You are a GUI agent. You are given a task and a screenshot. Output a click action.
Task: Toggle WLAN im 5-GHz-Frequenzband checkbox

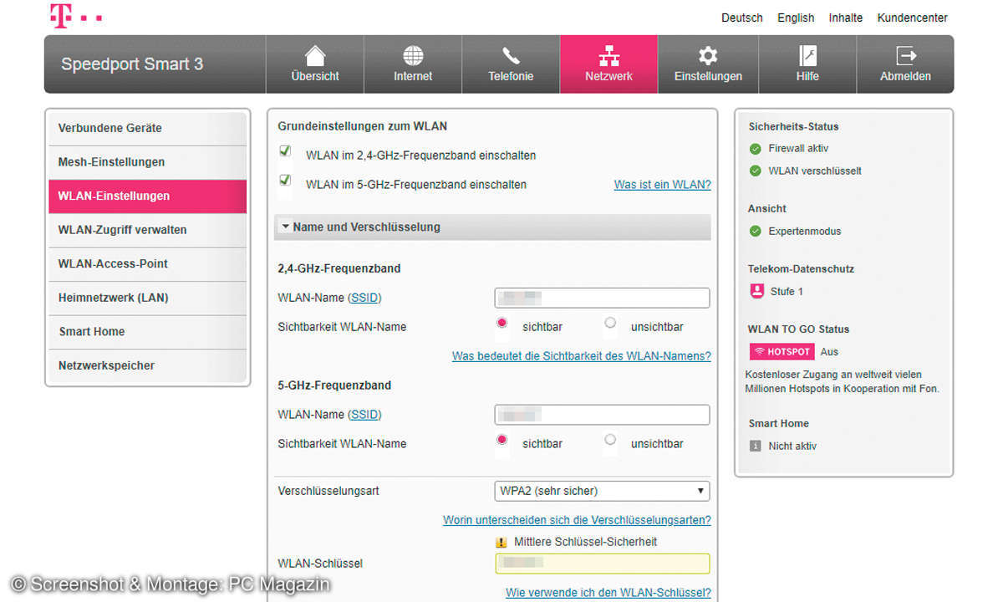click(285, 180)
